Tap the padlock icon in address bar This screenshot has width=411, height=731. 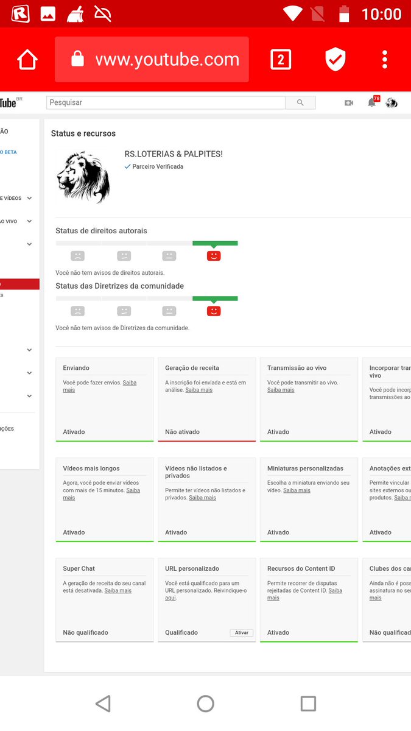[x=77, y=59]
